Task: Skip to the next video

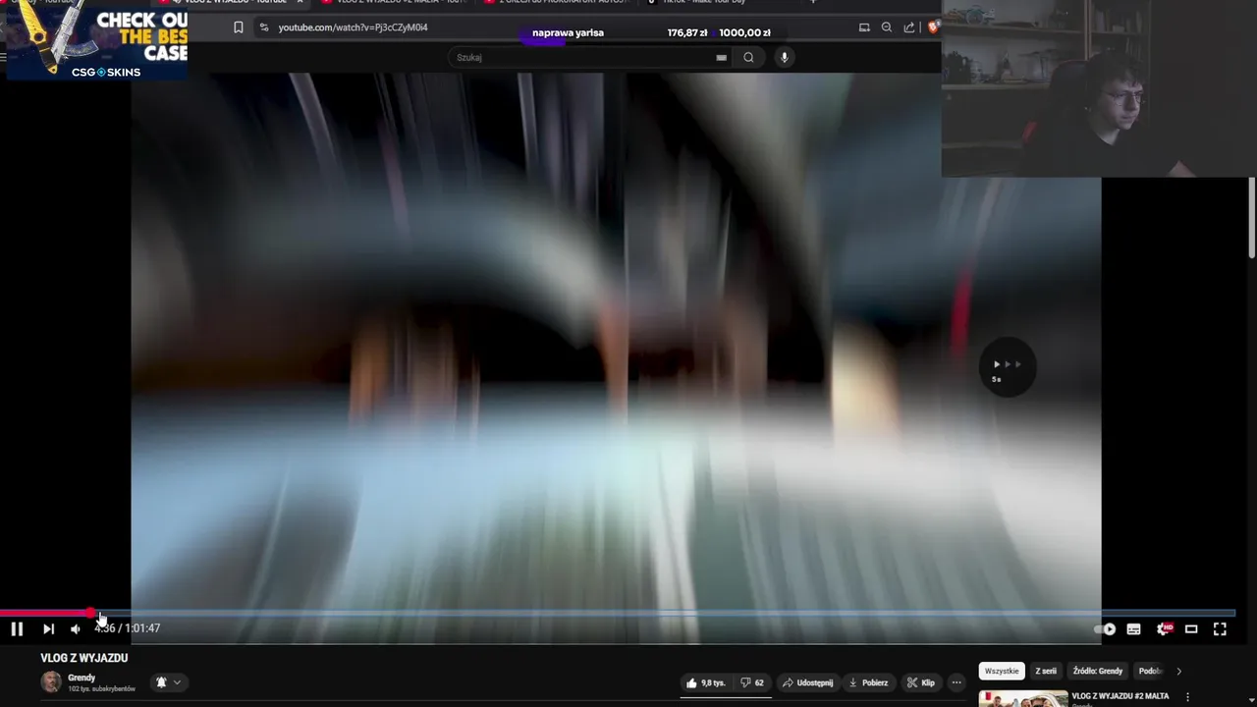Action: (48, 628)
